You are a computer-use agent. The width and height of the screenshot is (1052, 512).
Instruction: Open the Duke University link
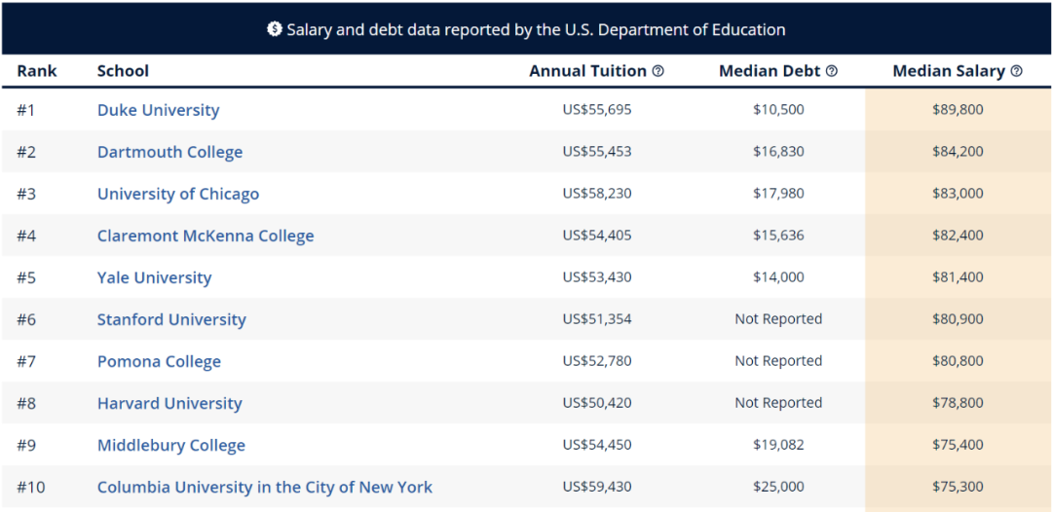coord(159,110)
